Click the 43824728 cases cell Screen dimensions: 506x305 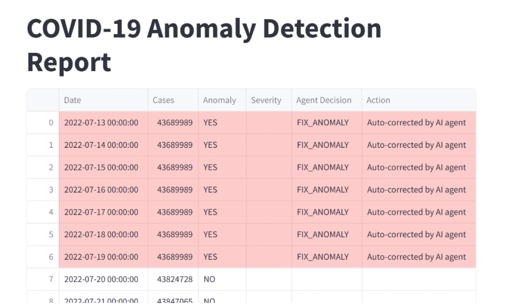[x=174, y=279]
